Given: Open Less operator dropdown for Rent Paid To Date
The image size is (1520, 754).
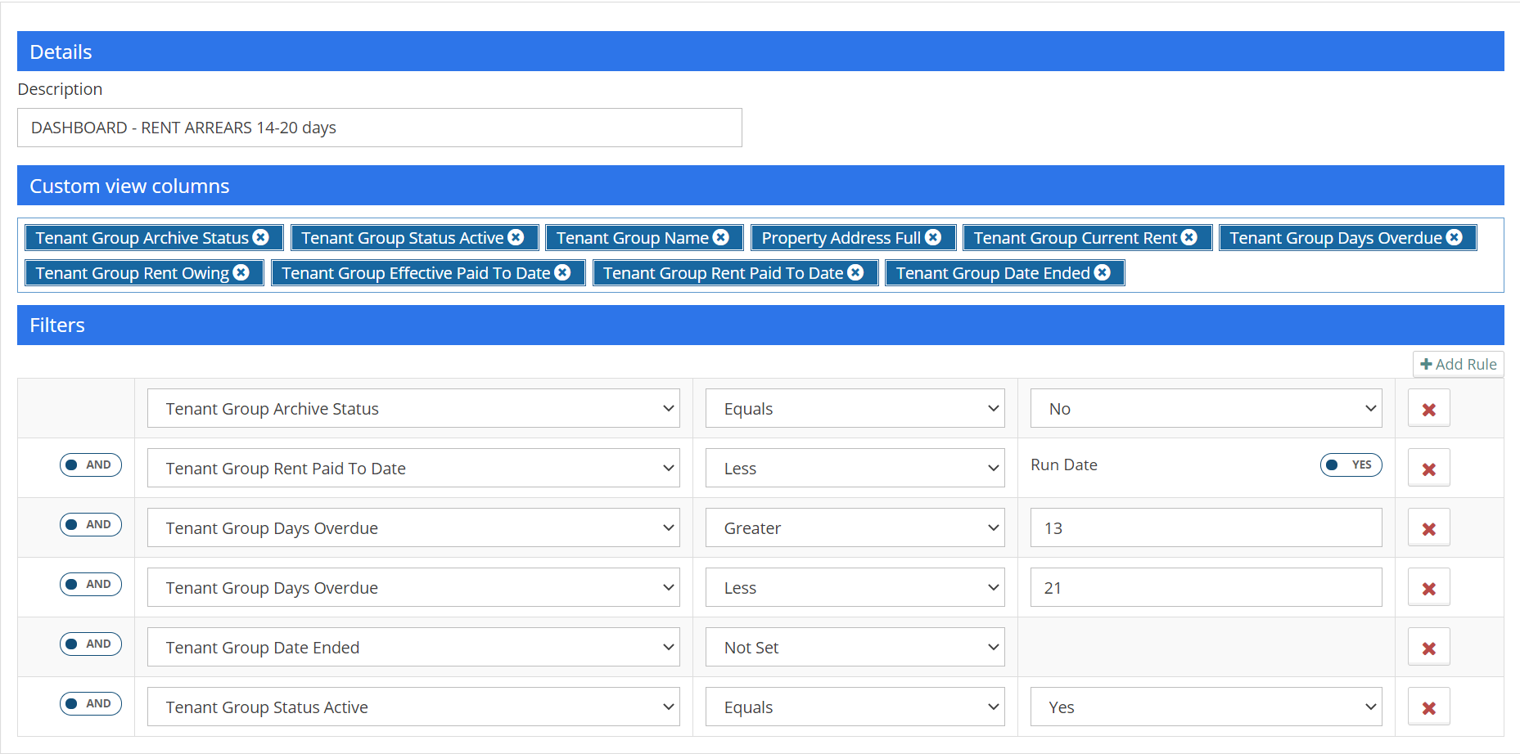Looking at the screenshot, I should tap(855, 468).
